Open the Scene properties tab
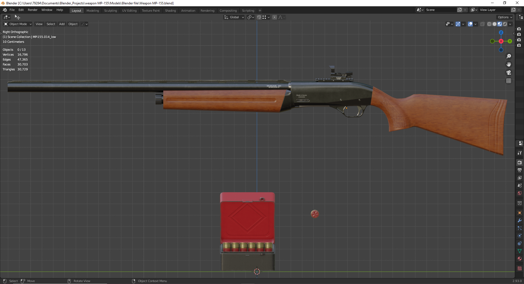Image resolution: width=524 pixels, height=284 pixels. tap(520, 185)
